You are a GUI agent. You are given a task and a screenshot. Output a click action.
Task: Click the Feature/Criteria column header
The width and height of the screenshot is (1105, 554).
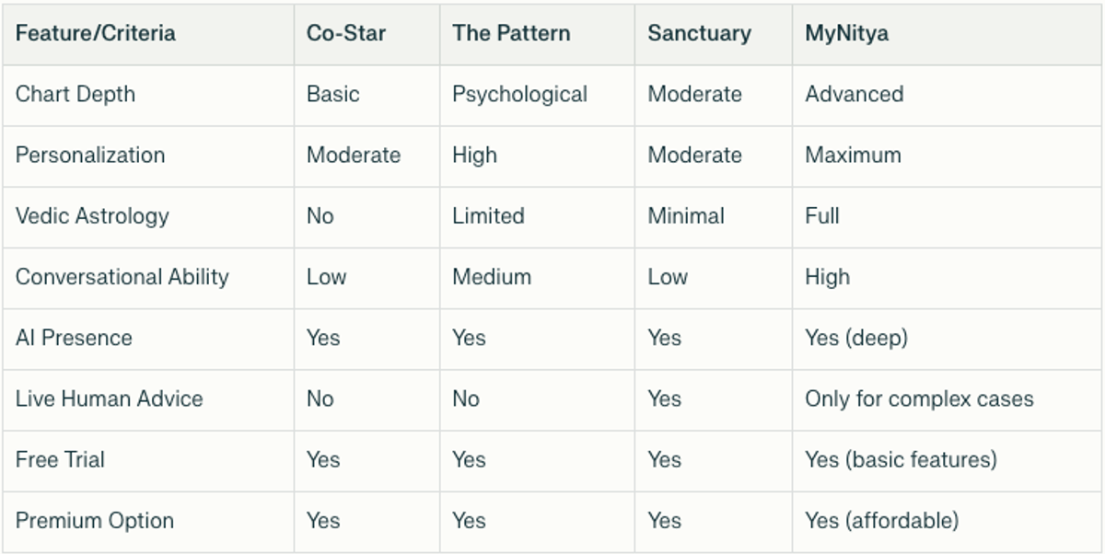pyautogui.click(x=96, y=34)
